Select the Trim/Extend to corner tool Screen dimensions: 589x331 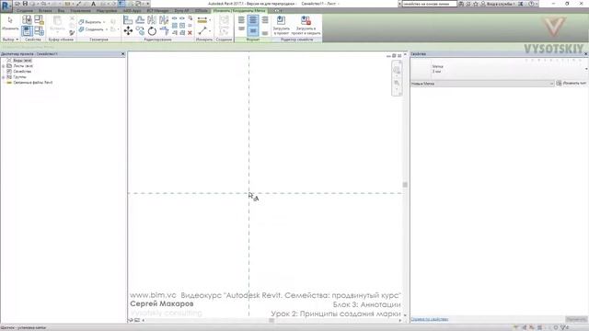coord(164,30)
